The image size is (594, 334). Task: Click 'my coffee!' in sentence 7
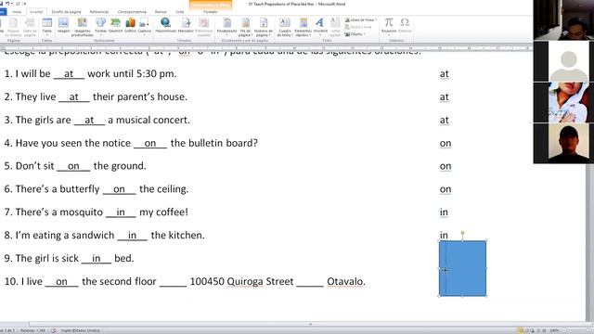[x=163, y=212]
